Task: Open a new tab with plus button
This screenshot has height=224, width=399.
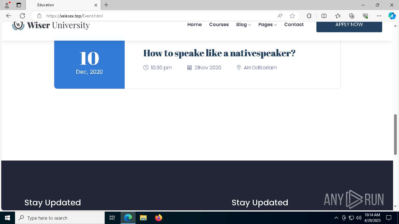Action: pyautogui.click(x=106, y=5)
